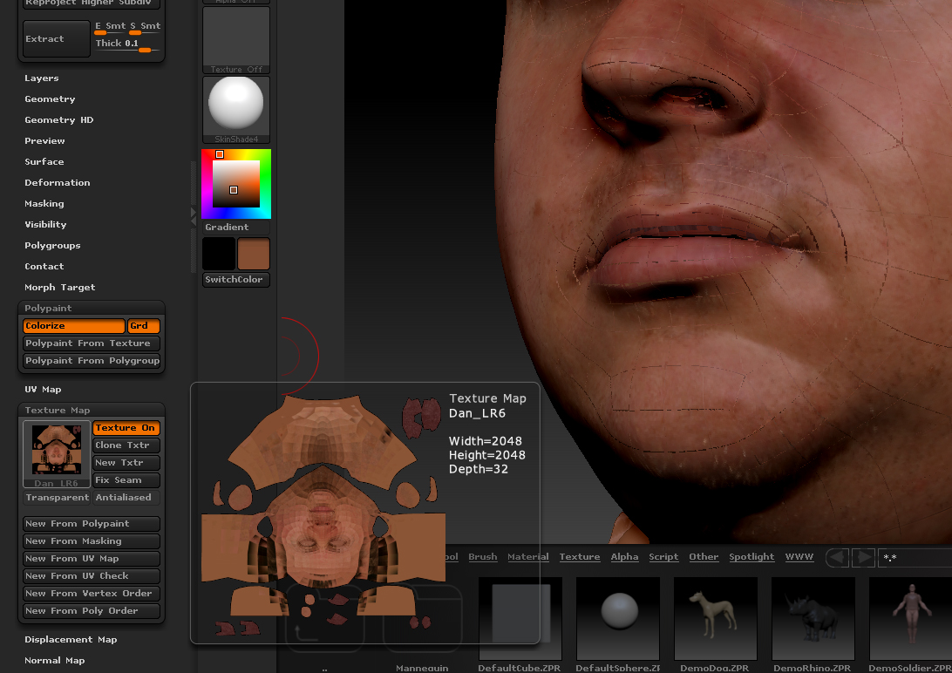Expand the Geometry HD subpalette
This screenshot has height=673, width=952.
[x=59, y=120]
